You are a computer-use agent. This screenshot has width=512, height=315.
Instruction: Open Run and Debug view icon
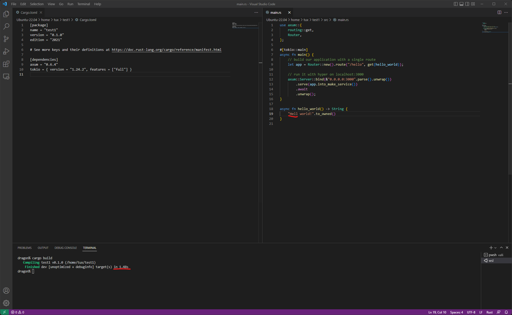point(6,51)
